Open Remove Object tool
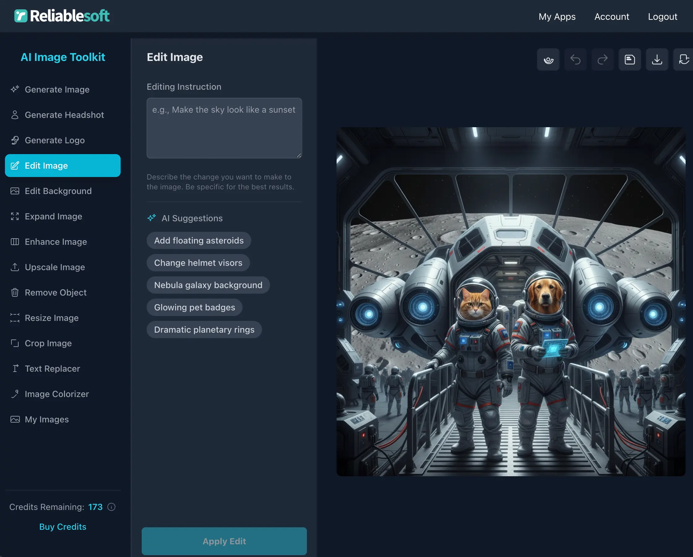693x557 pixels. (55, 292)
